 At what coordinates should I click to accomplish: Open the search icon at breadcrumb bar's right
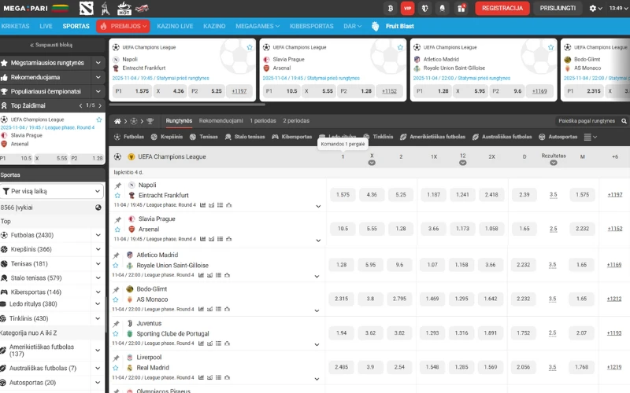coord(623,121)
